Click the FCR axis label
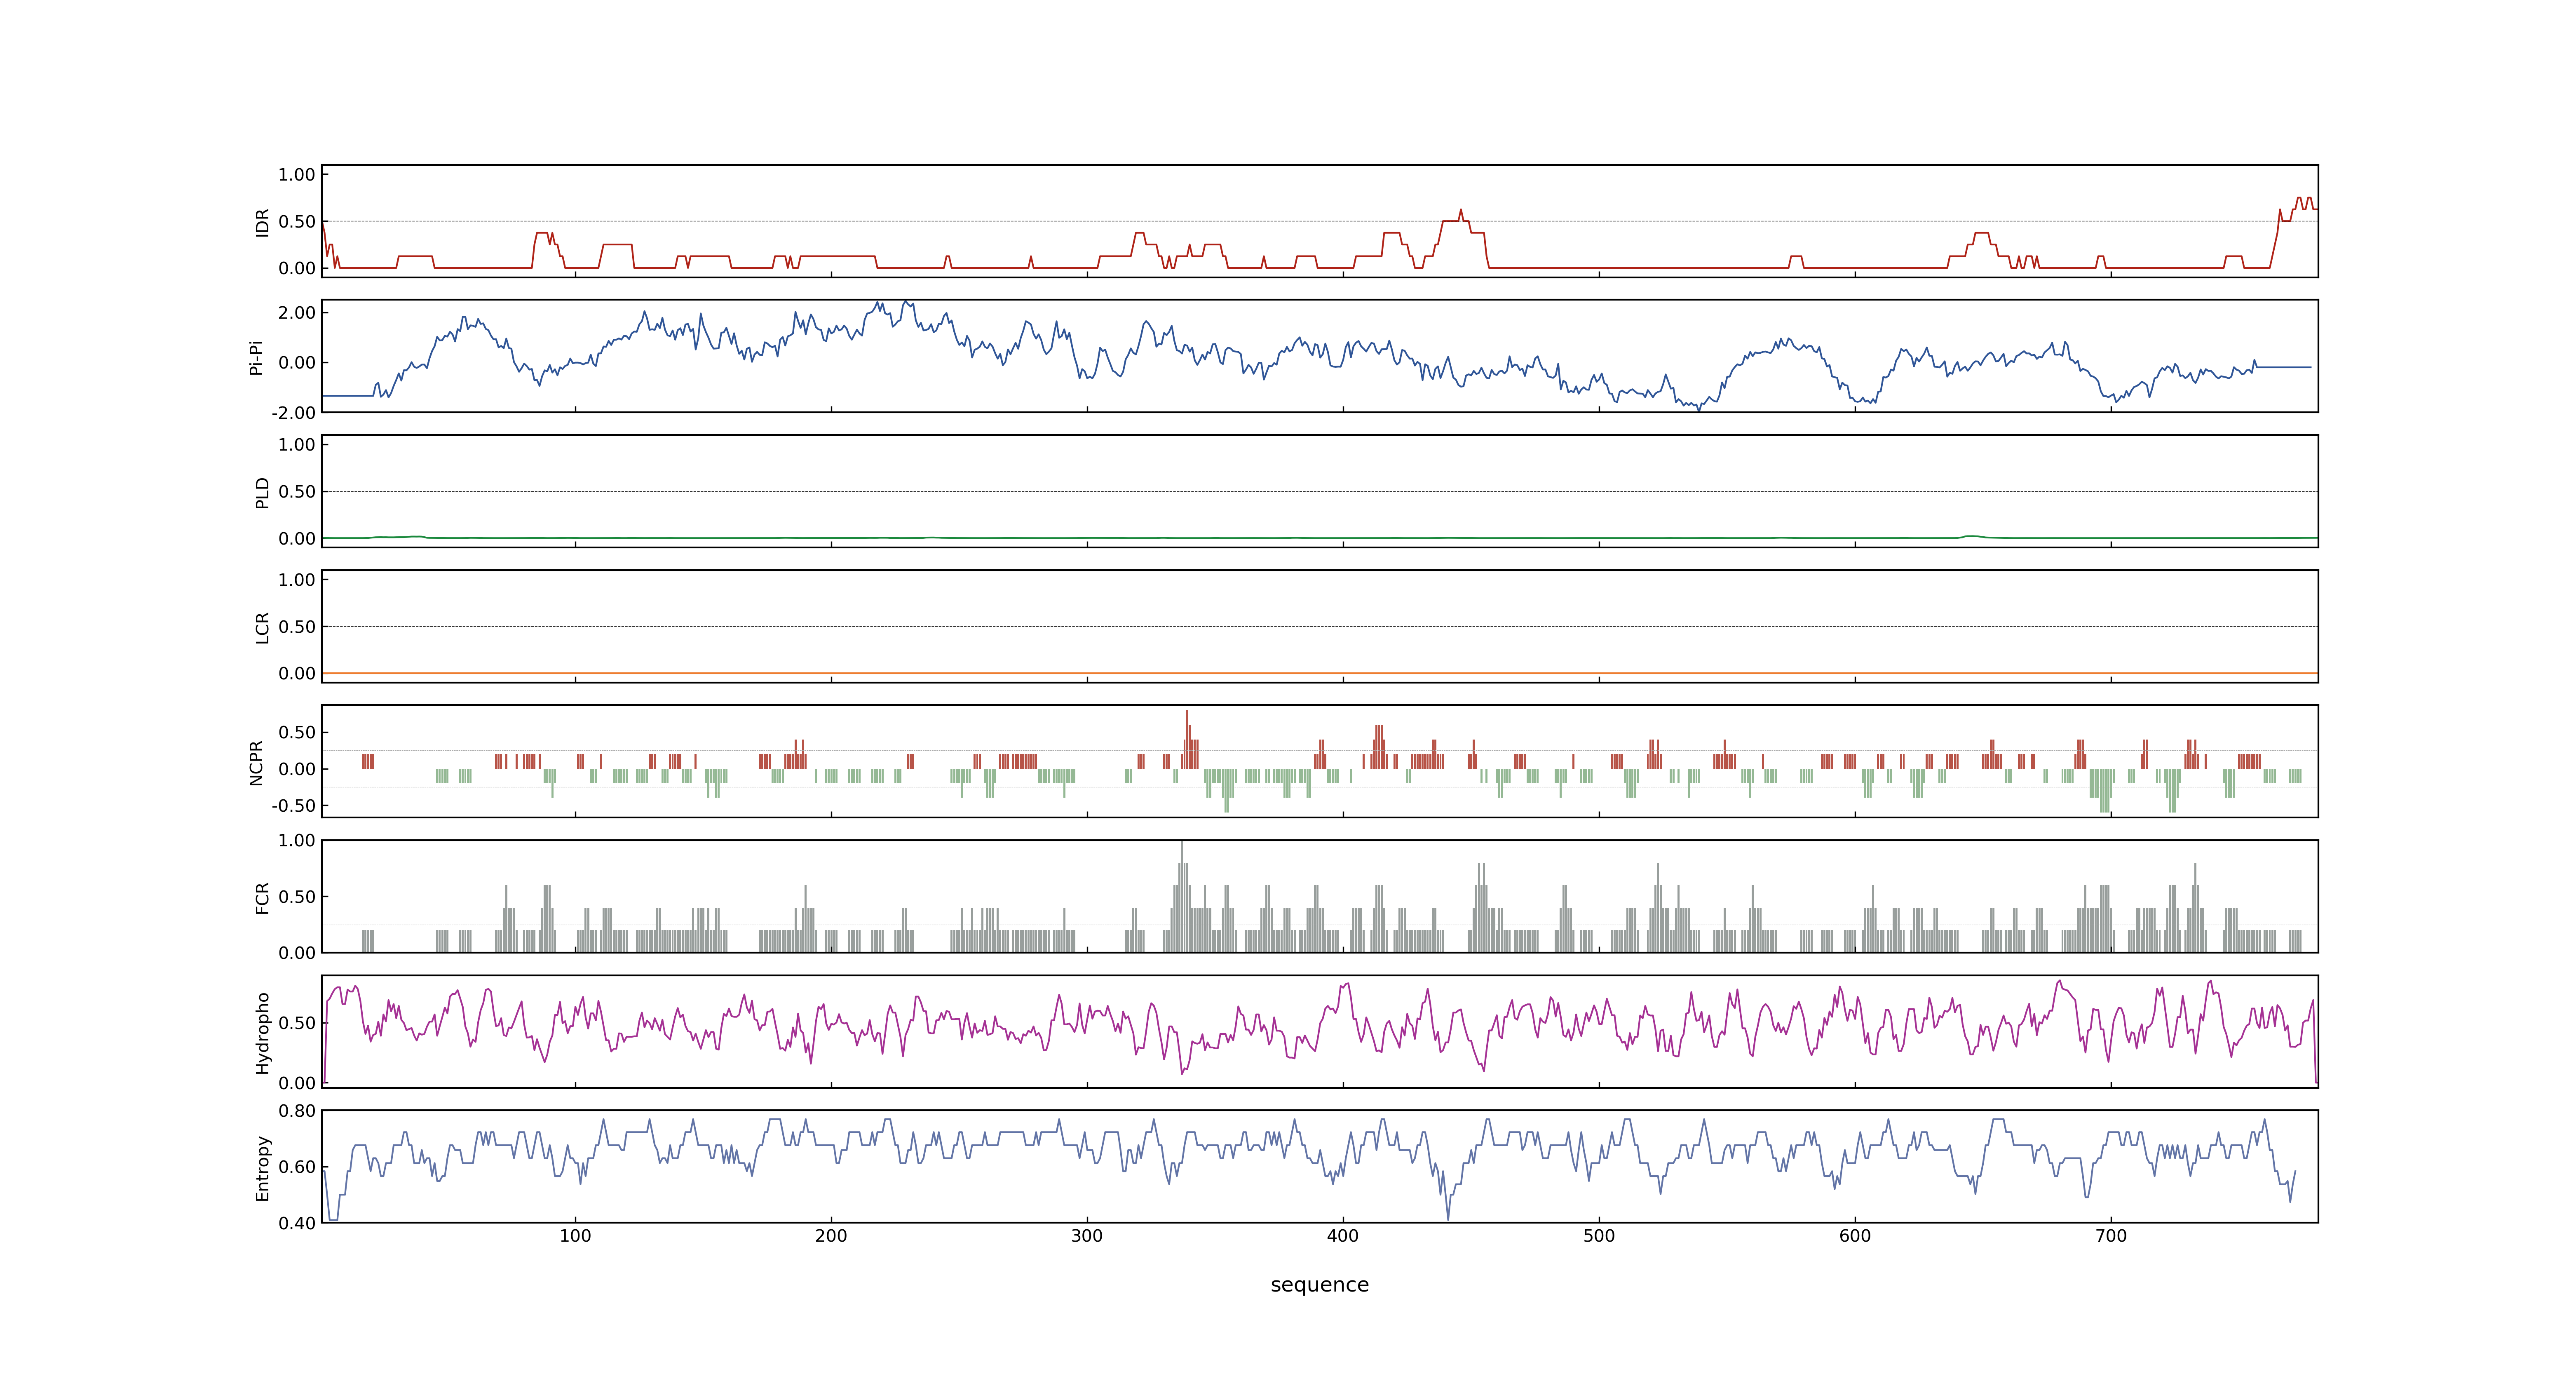The width and height of the screenshot is (2576, 1374). 262,898
